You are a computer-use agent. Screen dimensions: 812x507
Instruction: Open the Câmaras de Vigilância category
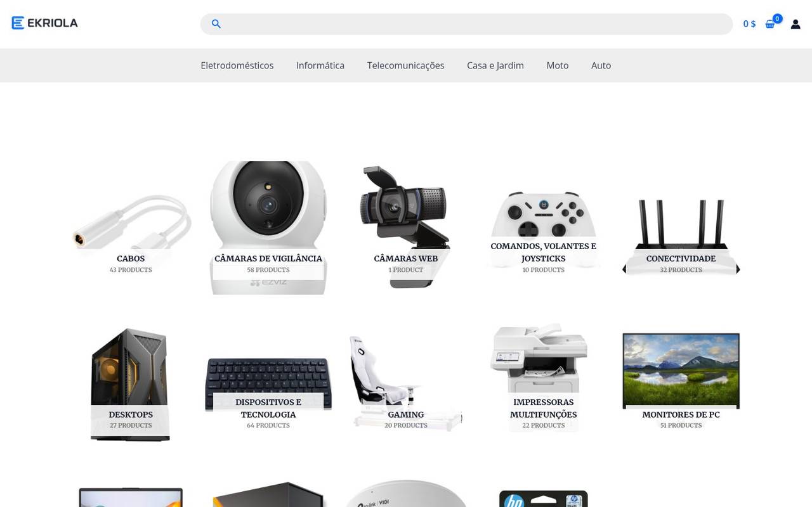(268, 259)
